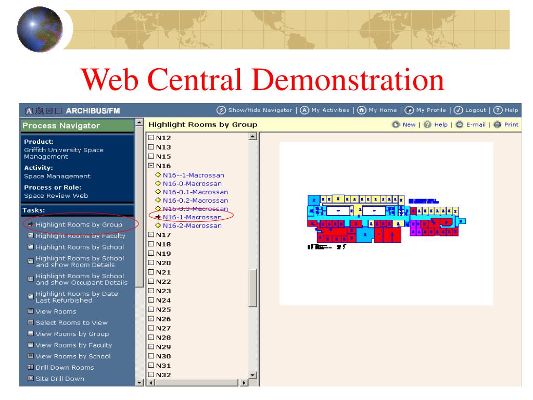This screenshot has width=533, height=400.
Task: Click the E-mail envelope icon
Action: (x=459, y=124)
